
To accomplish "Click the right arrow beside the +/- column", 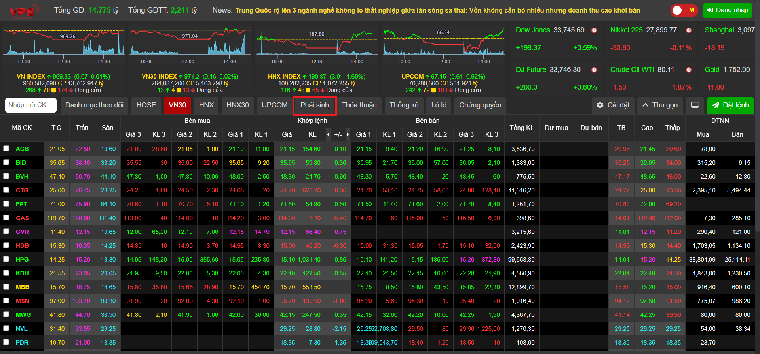I will coord(348,135).
